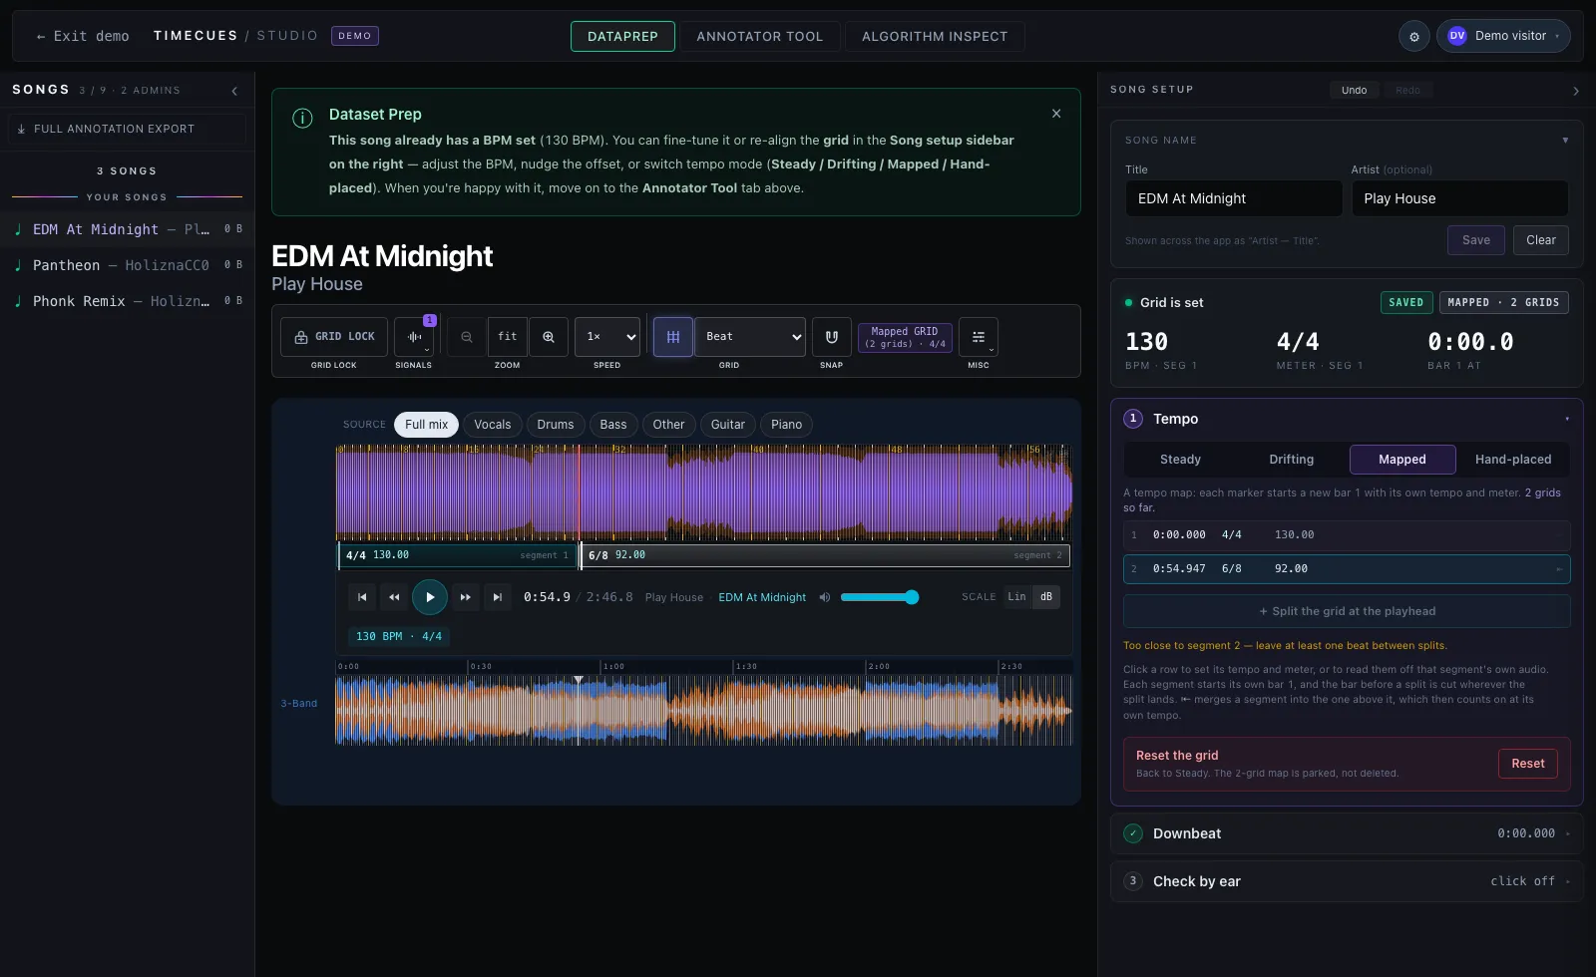This screenshot has height=977, width=1596.
Task: Click the red Reset button
Action: pyautogui.click(x=1528, y=764)
